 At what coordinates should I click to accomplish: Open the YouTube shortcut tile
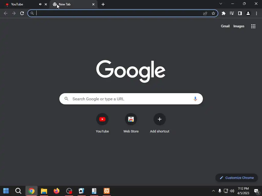[102, 123]
